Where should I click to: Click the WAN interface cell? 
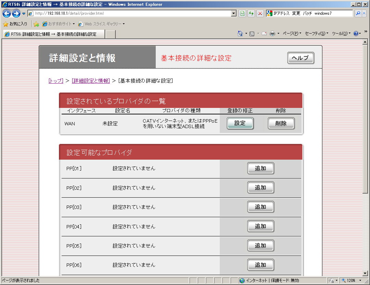(x=69, y=124)
